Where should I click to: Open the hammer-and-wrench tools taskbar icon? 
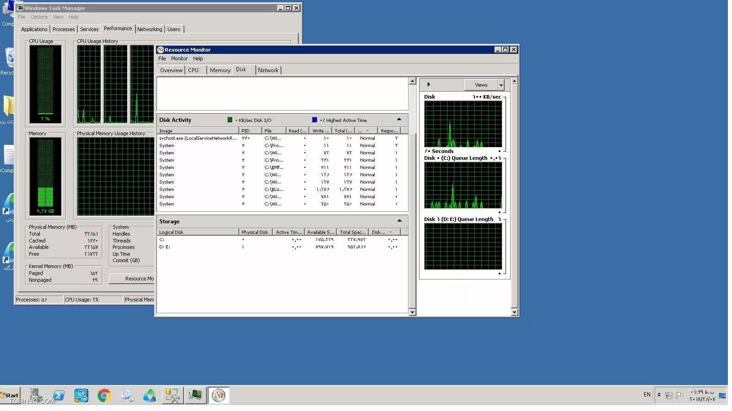pos(172,395)
